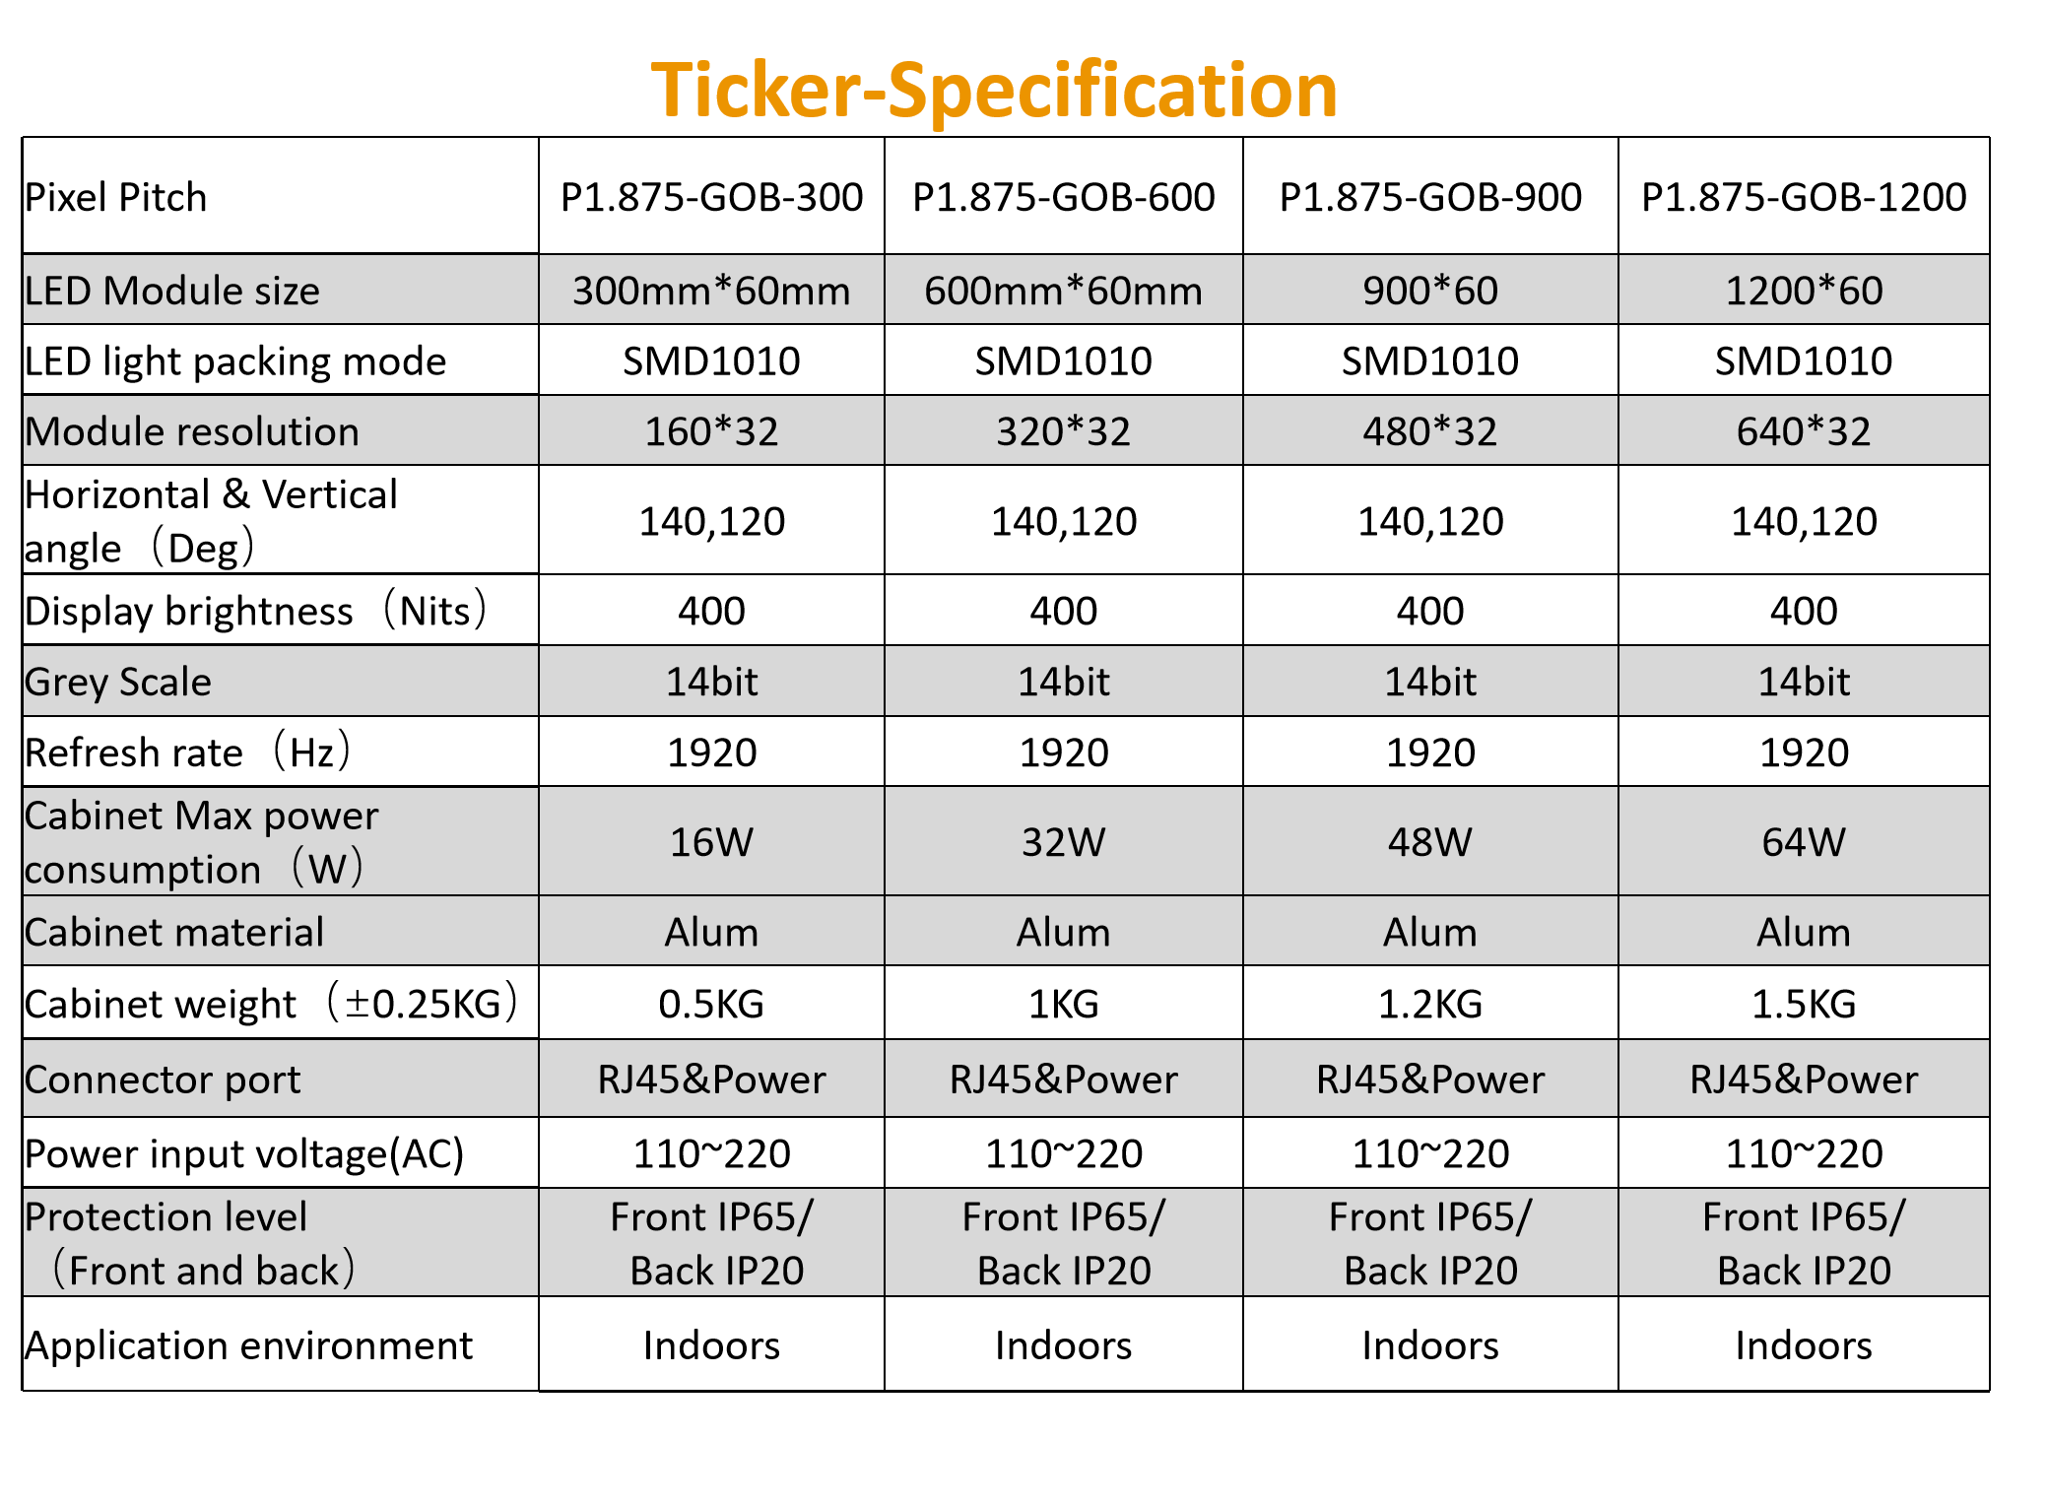Viewport: 2047px width, 1506px height.
Task: Click the 0.5KG cabinet weight cell
Action: click(711, 1004)
